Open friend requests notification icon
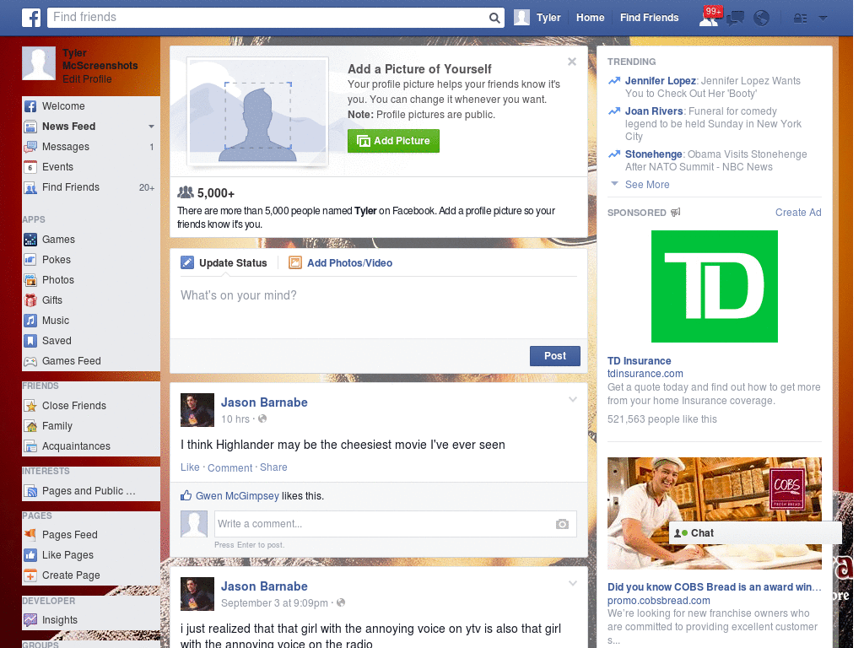The image size is (864, 648). 709,19
